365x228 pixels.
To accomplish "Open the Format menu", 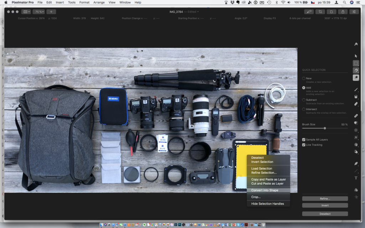I will (x=84, y=2).
